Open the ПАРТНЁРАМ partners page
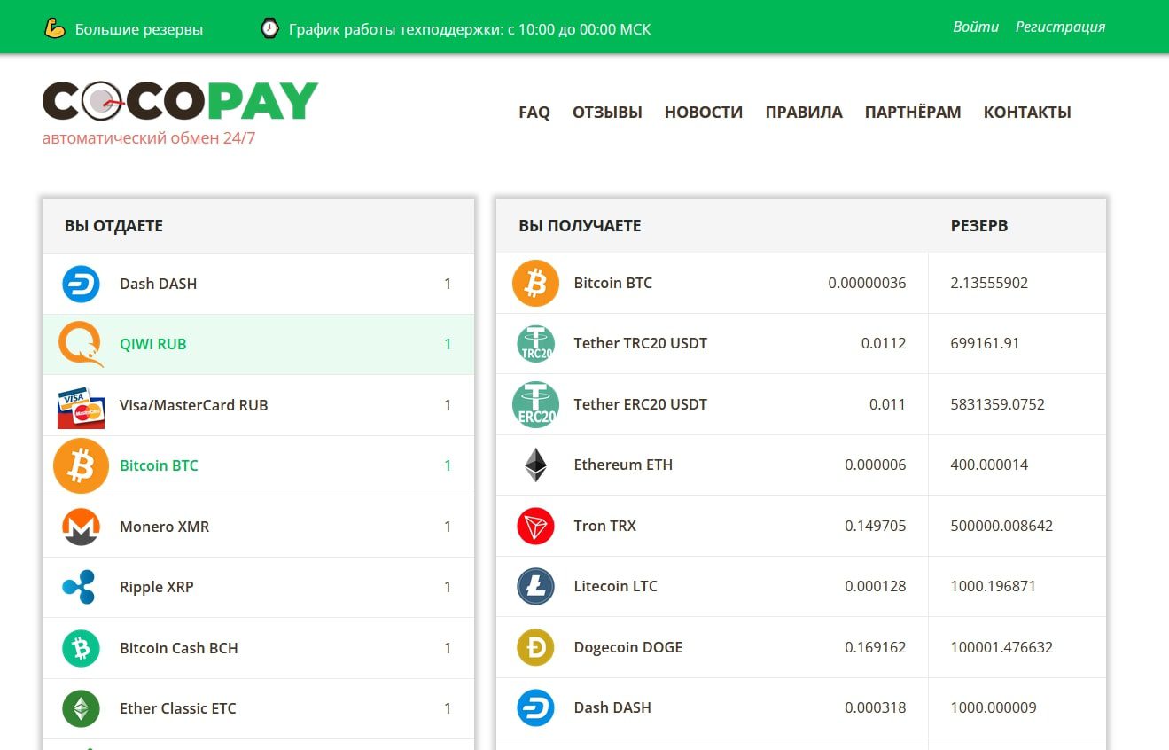The height and width of the screenshot is (750, 1169). tap(913, 113)
